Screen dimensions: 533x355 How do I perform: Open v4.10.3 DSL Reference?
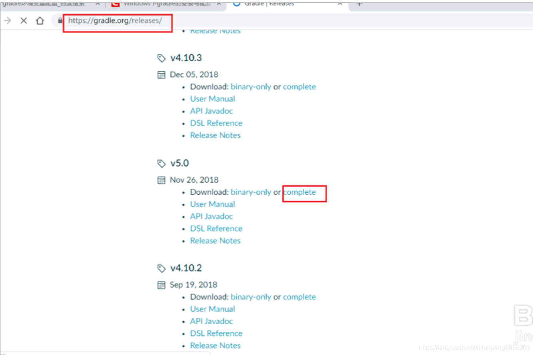(x=216, y=123)
